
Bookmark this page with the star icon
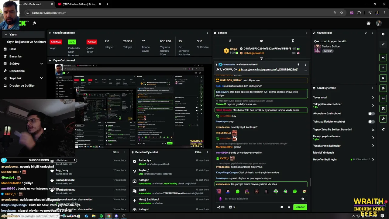click(342, 13)
